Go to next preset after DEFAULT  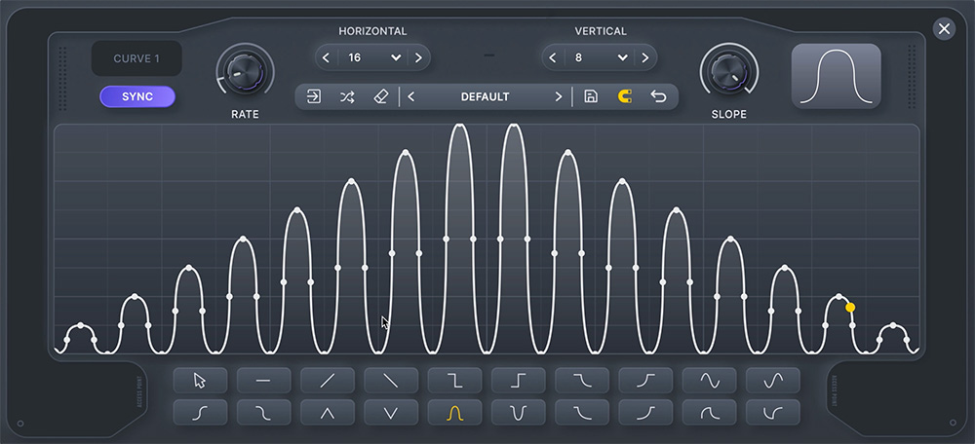559,96
